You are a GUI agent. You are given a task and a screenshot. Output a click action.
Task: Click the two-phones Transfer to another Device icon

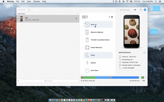pyautogui.click(x=87, y=40)
